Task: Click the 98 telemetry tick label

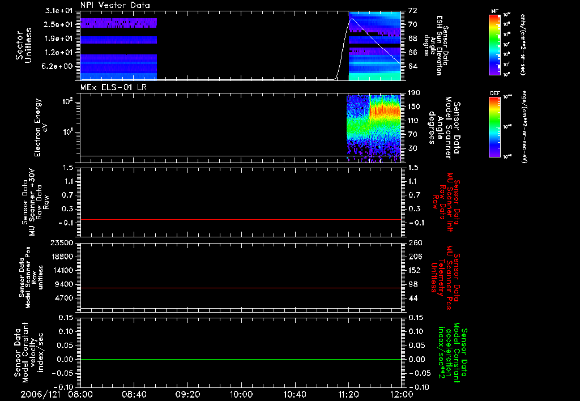Action: tap(413, 284)
